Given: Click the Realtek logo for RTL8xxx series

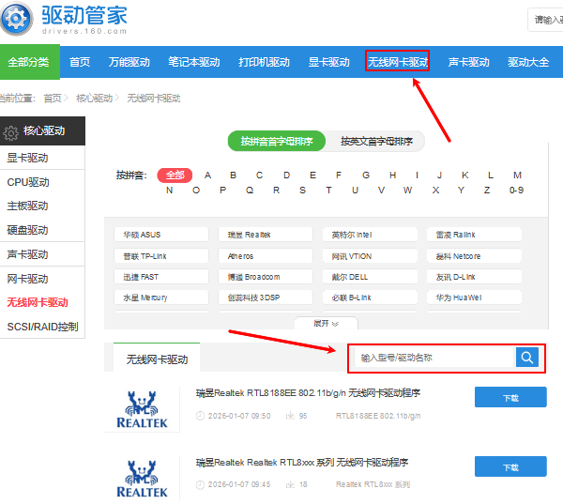Looking at the screenshot, I should (142, 479).
